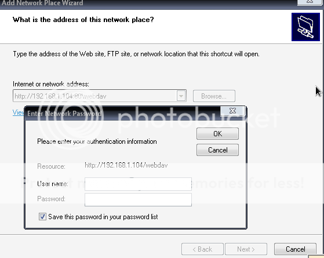Open the partially hidden View link

tap(18, 112)
